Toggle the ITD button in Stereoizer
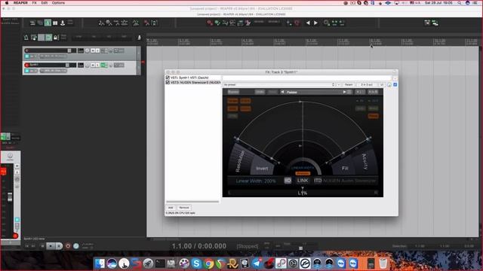The image size is (483, 271). (x=318, y=181)
